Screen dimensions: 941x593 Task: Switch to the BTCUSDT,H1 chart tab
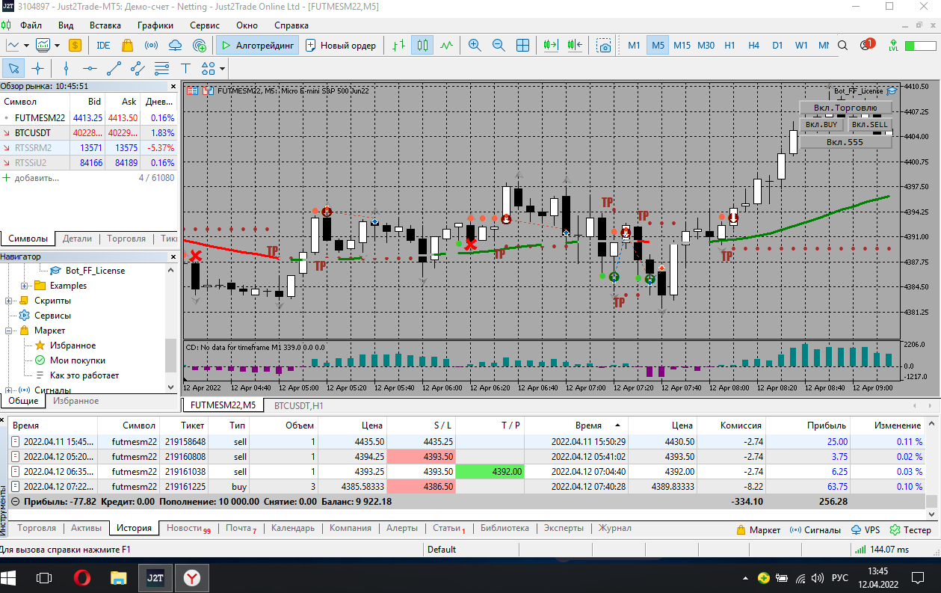298,405
